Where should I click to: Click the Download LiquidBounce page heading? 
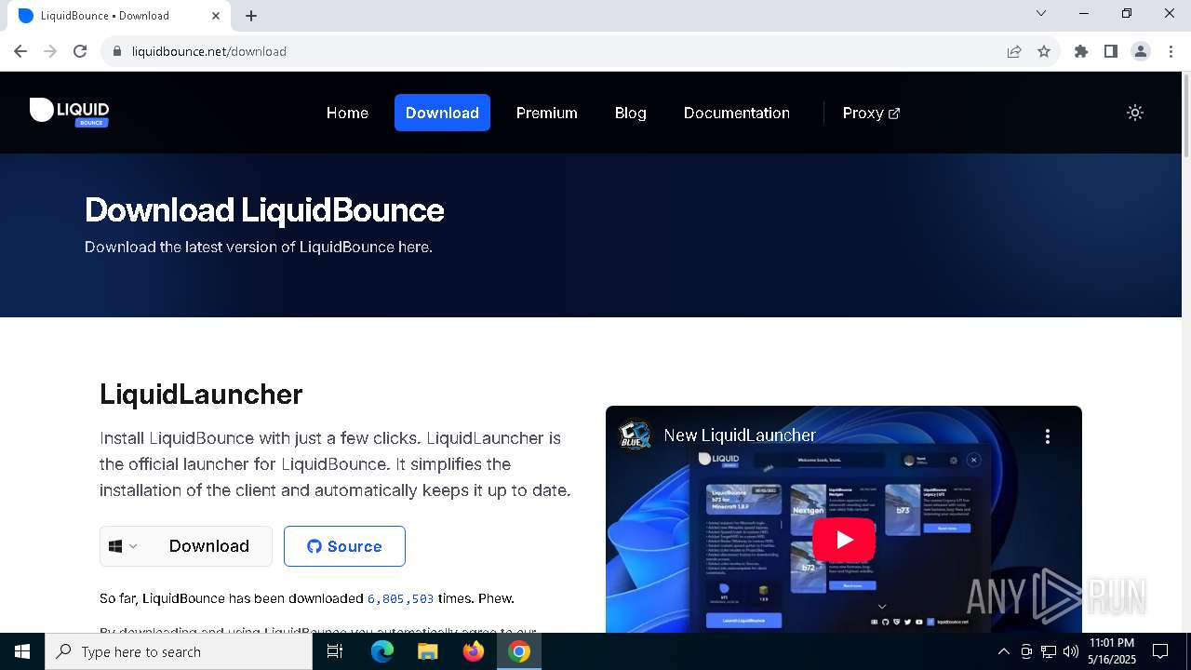[x=264, y=210]
